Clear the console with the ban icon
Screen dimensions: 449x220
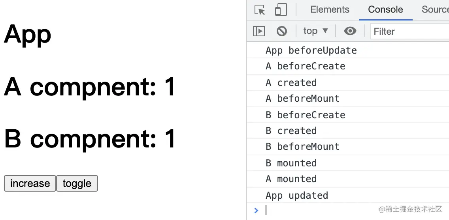[282, 31]
